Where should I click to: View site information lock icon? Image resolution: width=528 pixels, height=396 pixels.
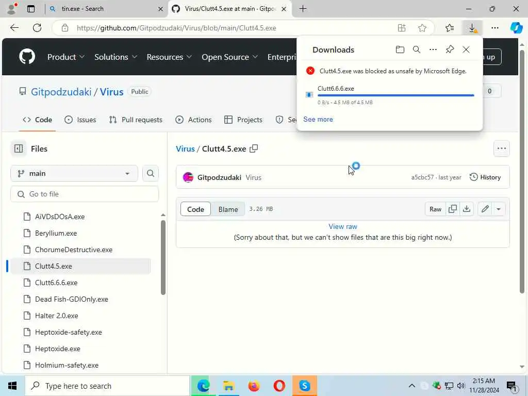pyautogui.click(x=65, y=28)
